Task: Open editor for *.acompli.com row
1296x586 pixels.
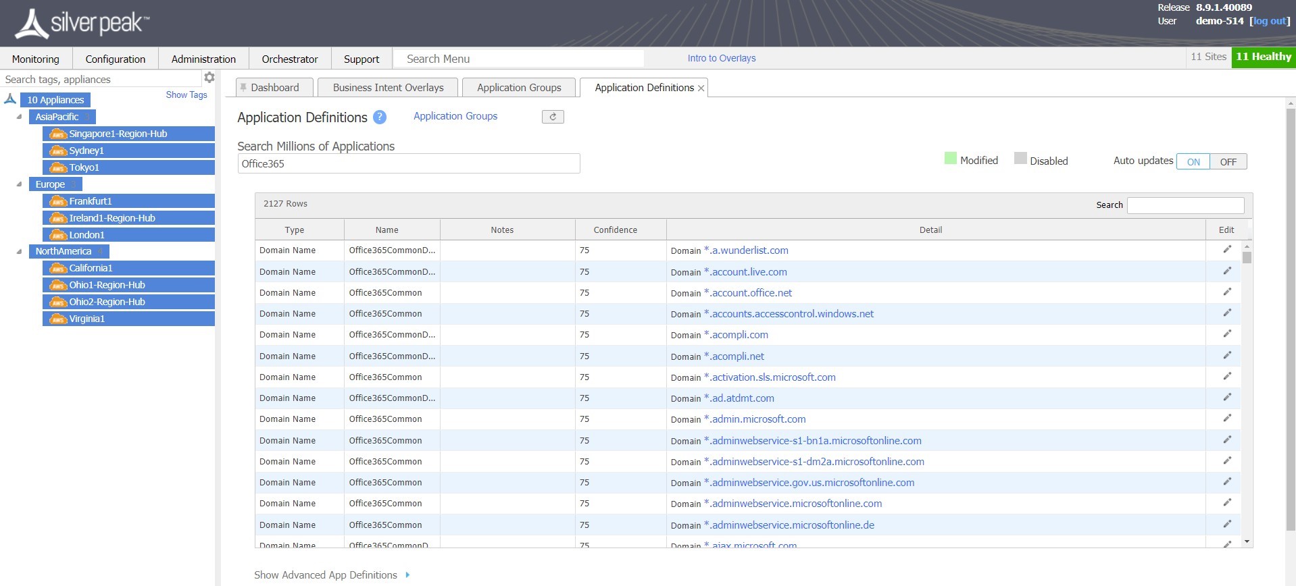Action: [1227, 334]
